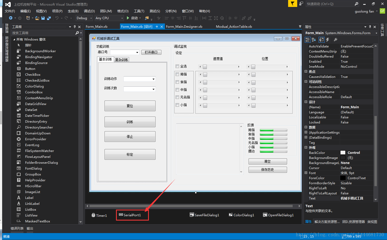Image resolution: width=387 pixels, height=240 pixels.
Task: Click the toolbox search magnifier icon
Action: [77, 33]
